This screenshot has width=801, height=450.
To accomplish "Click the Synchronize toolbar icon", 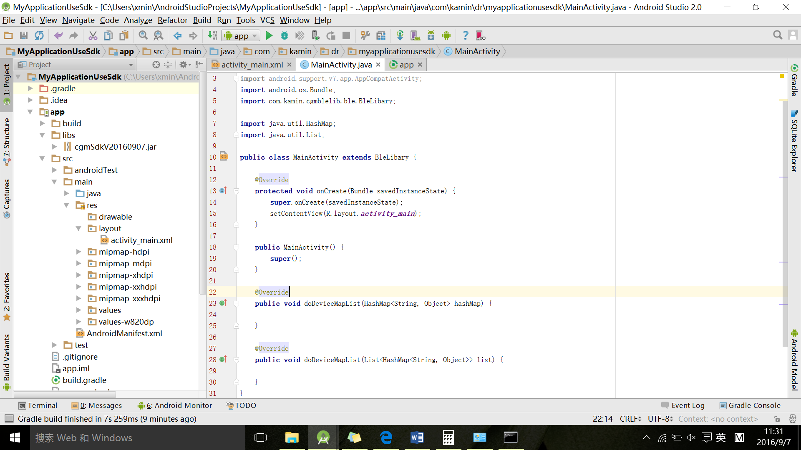I will (39, 36).
